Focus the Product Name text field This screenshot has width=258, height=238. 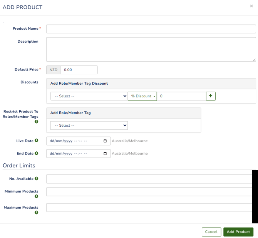click(x=151, y=29)
